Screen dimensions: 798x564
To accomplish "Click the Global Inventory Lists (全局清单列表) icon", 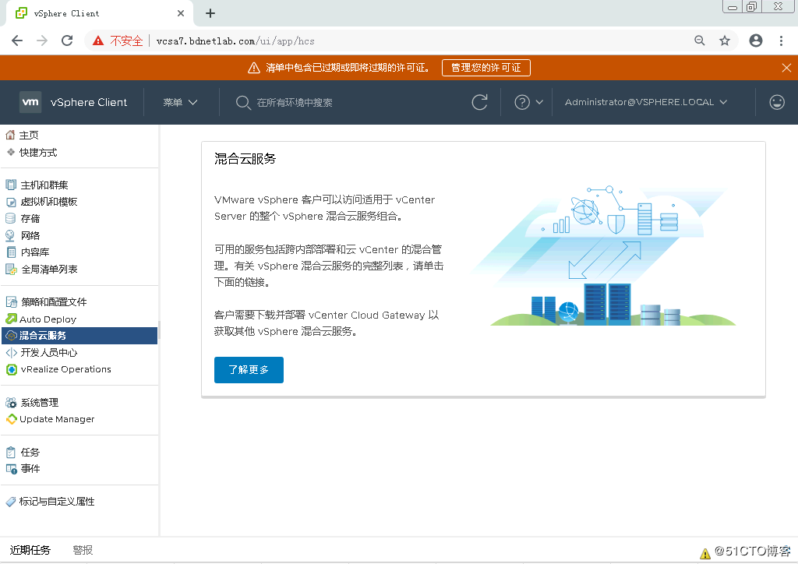I will [11, 269].
